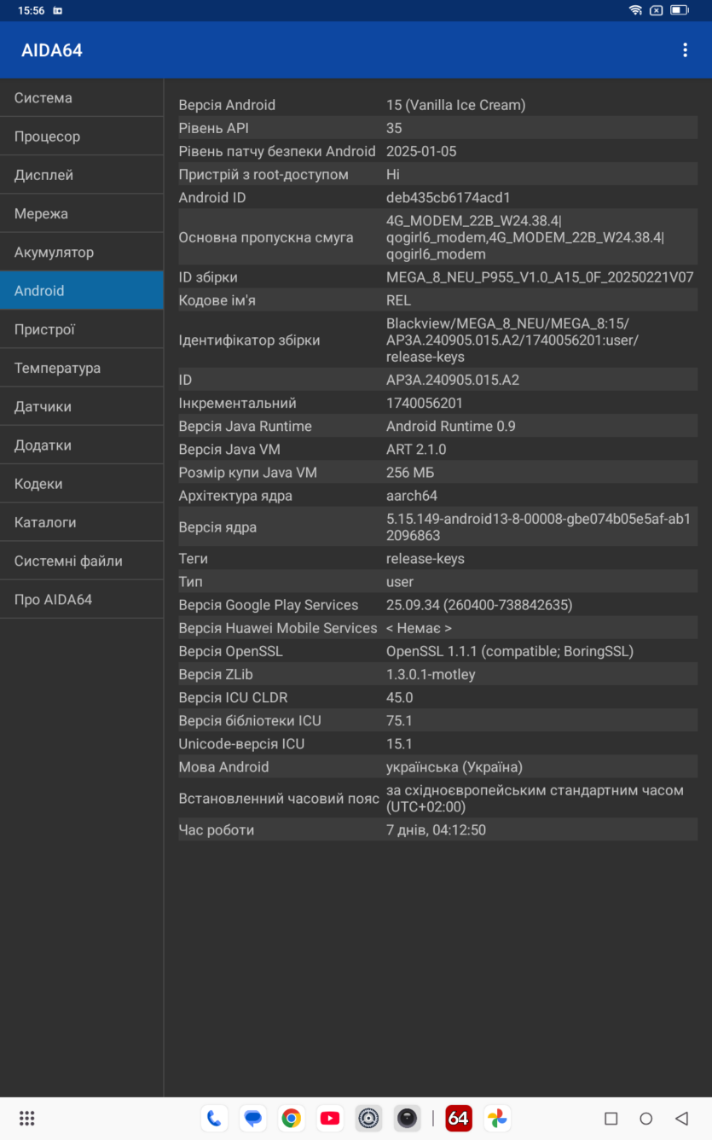Select the Android ID value deb435cb6174acd1
The height and width of the screenshot is (1140, 712).
449,197
